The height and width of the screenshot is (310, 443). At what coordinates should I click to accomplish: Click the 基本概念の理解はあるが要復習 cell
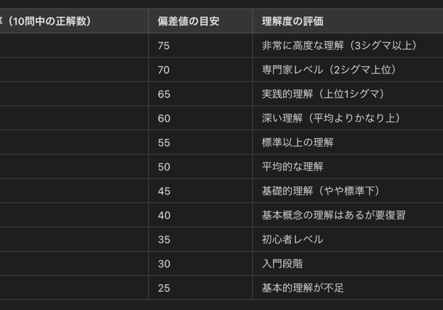point(333,215)
